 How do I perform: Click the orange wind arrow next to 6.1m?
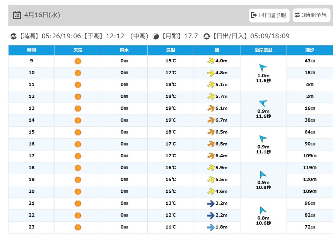211,108
